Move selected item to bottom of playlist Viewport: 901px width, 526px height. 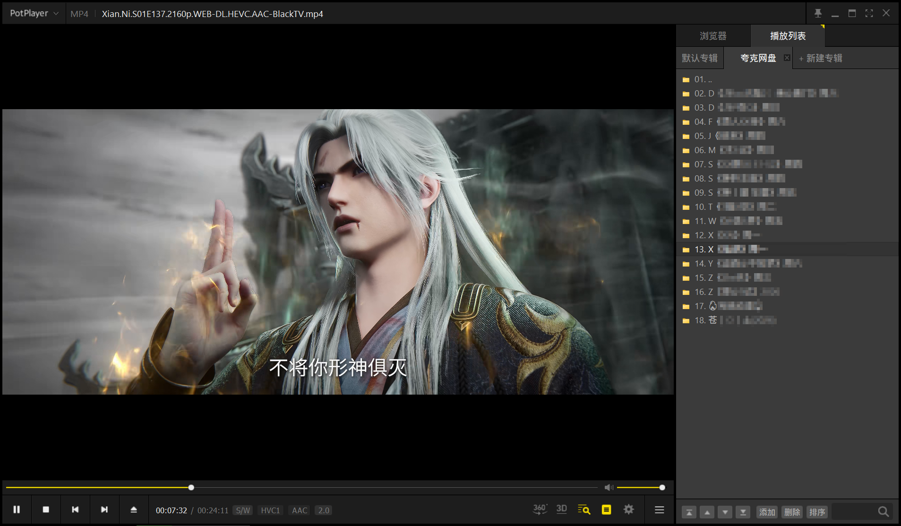point(743,512)
